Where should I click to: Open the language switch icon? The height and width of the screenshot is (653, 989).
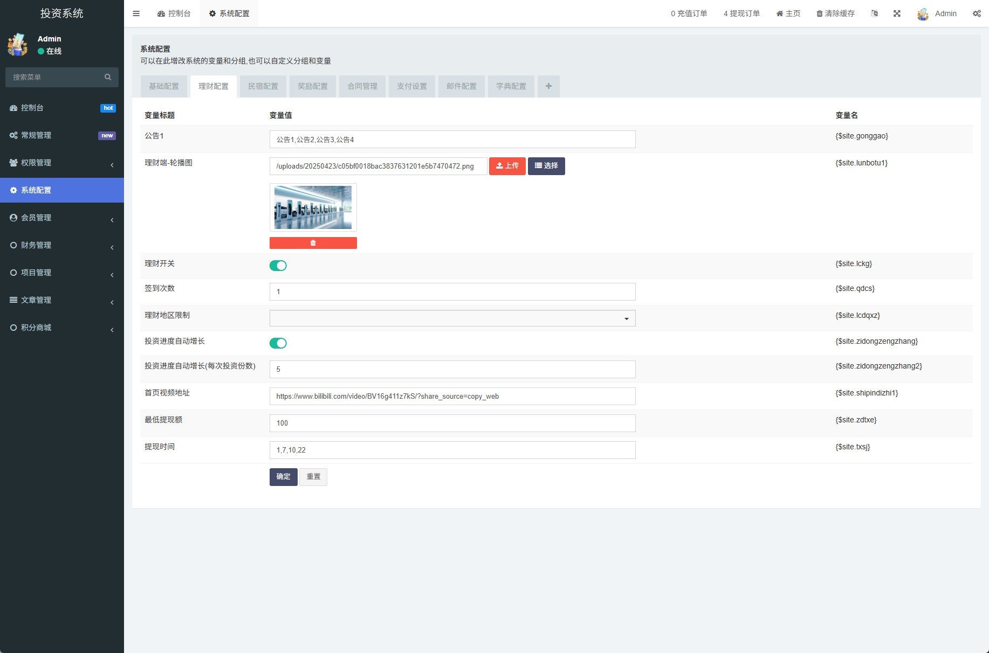[x=874, y=13]
